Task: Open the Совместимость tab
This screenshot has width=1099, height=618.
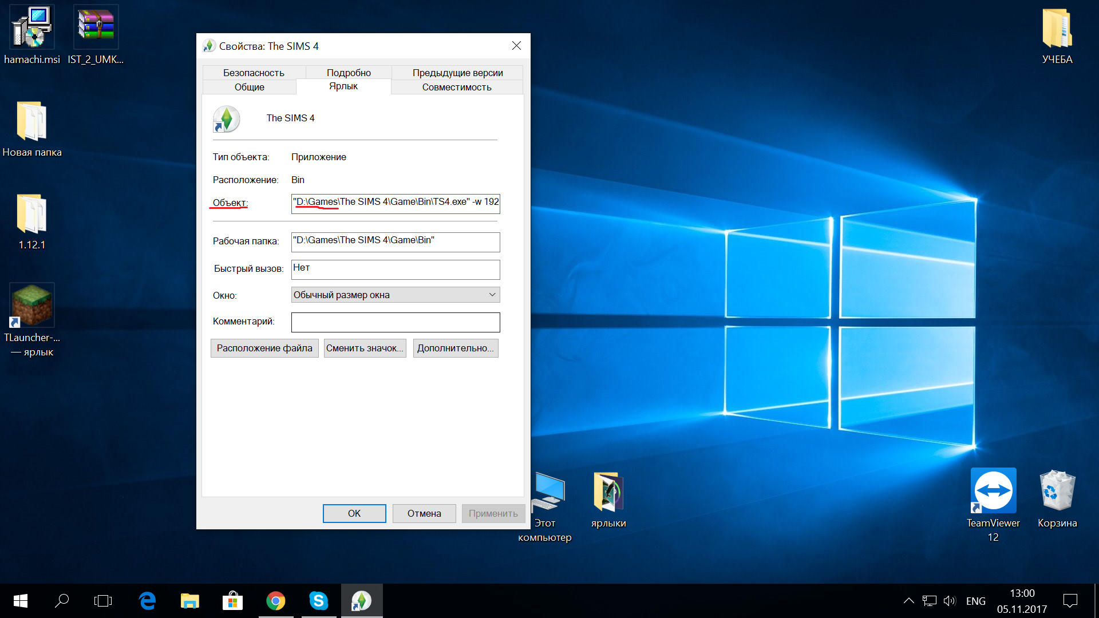Action: (457, 87)
